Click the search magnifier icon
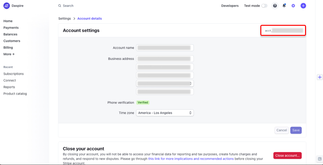The height and width of the screenshot is (165, 323). click(60, 6)
